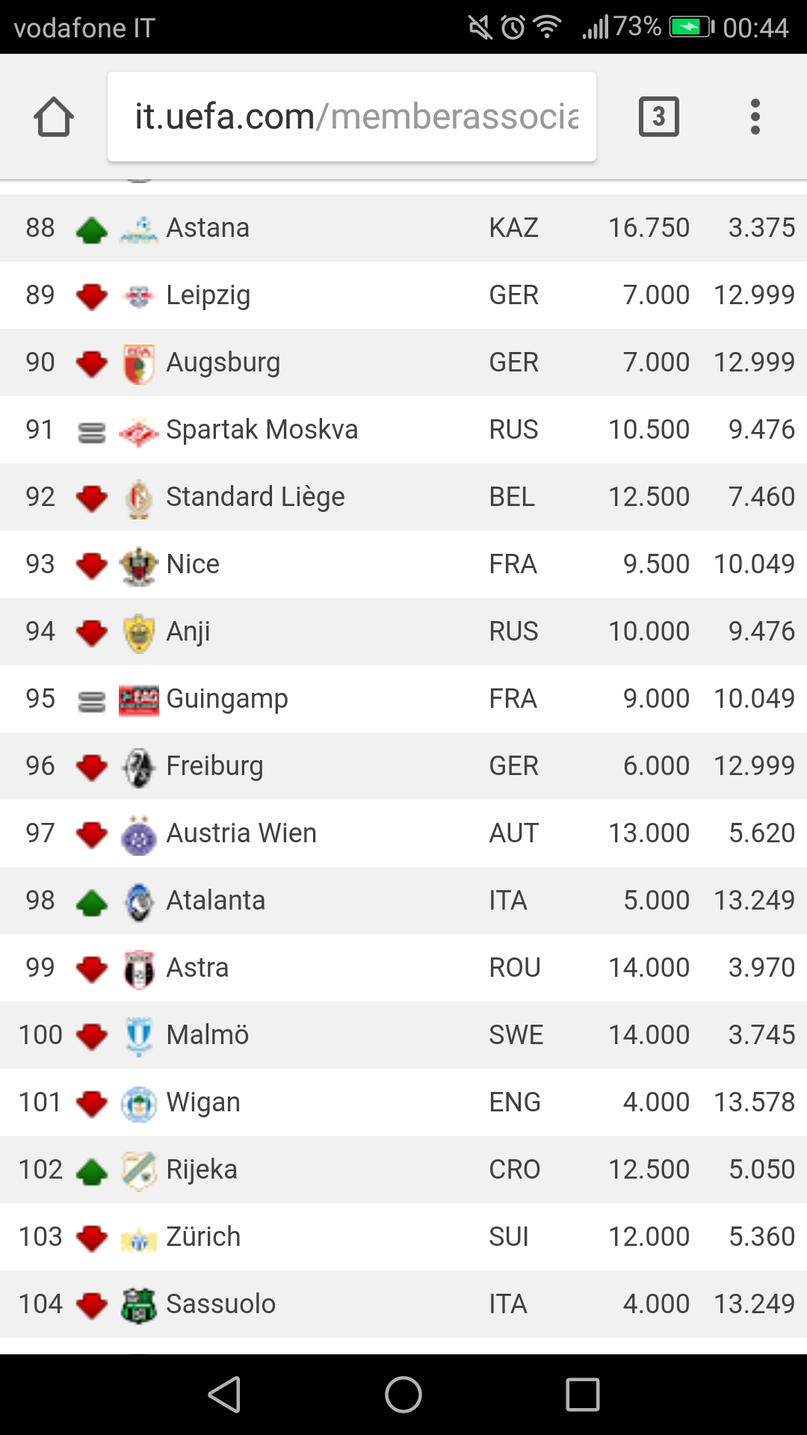This screenshot has height=1435, width=807.
Task: Open the Leipzig club link
Action: 208,295
